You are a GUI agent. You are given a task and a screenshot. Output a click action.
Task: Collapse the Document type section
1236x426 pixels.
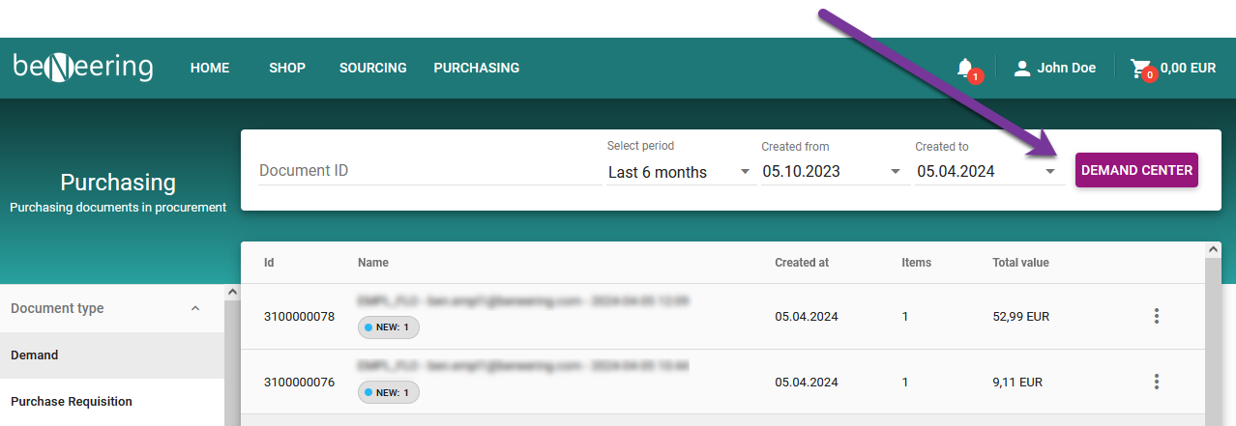pyautogui.click(x=194, y=309)
